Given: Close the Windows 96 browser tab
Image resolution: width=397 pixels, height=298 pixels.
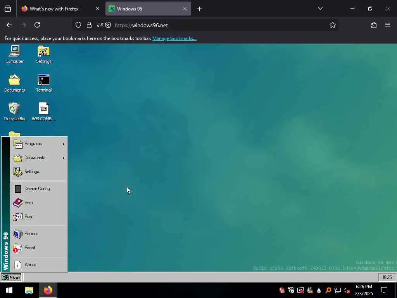Looking at the screenshot, I should 185,9.
